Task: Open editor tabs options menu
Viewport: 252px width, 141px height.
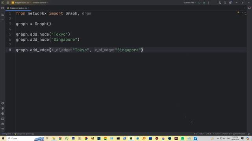Action: [244, 8]
